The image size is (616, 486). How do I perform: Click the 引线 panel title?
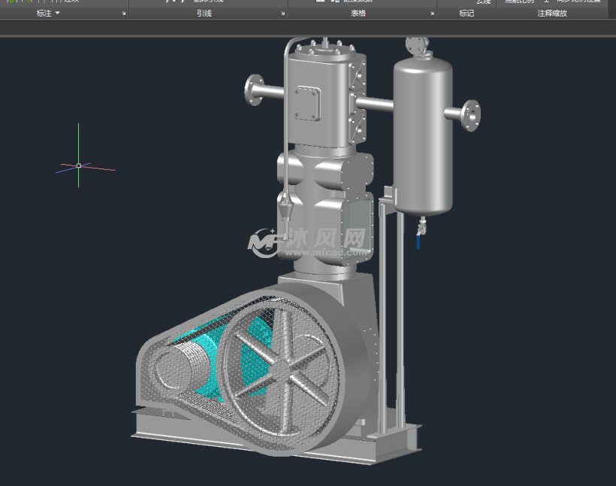[204, 14]
